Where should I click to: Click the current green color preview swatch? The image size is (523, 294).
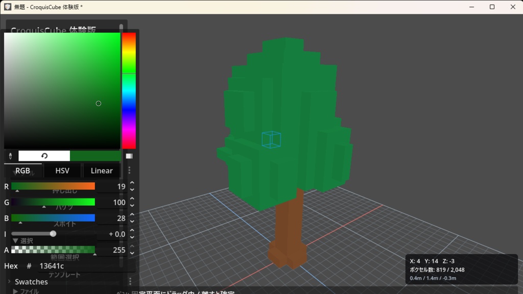(x=96, y=156)
